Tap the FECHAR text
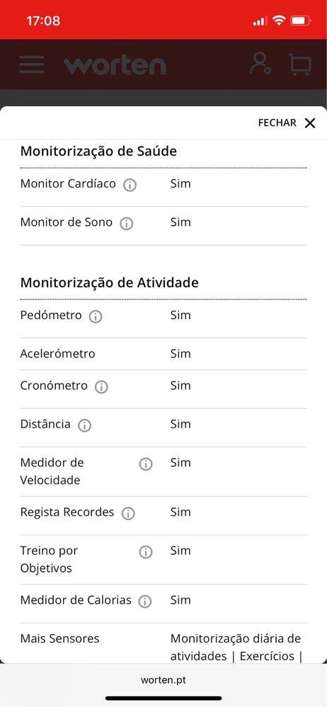Screen dimensions: 327x707 pyautogui.click(x=277, y=122)
